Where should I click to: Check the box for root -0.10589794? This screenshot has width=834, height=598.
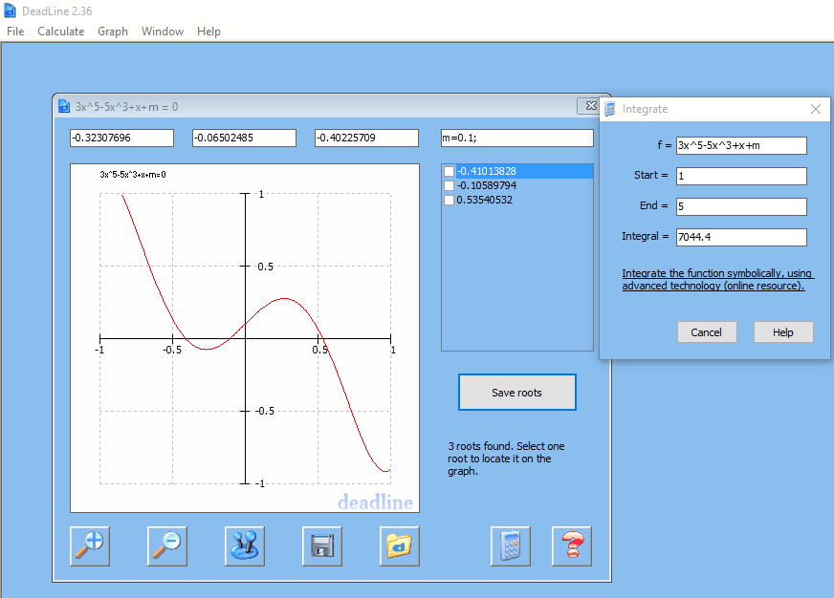click(x=449, y=185)
